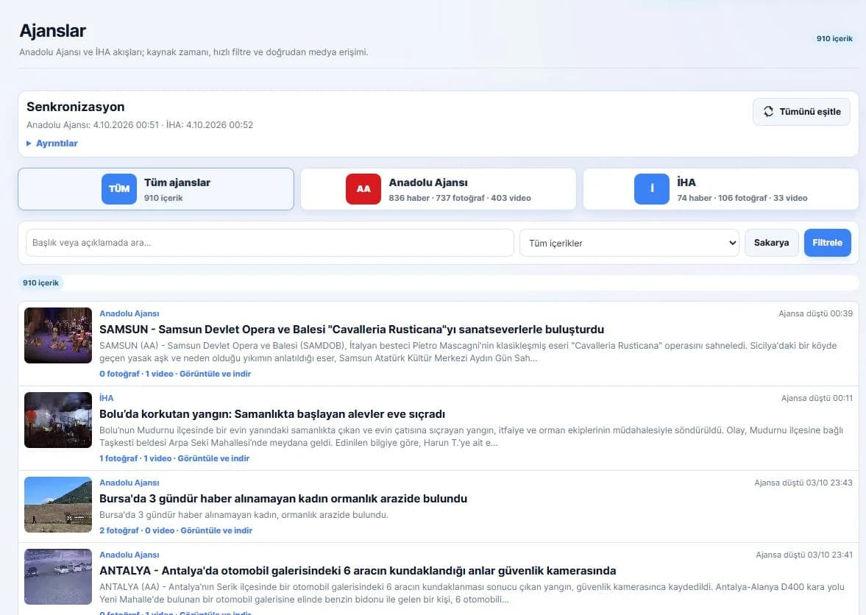Viewport: 866px width, 615px height.
Task: Click the Sakarya filter button
Action: 771,243
